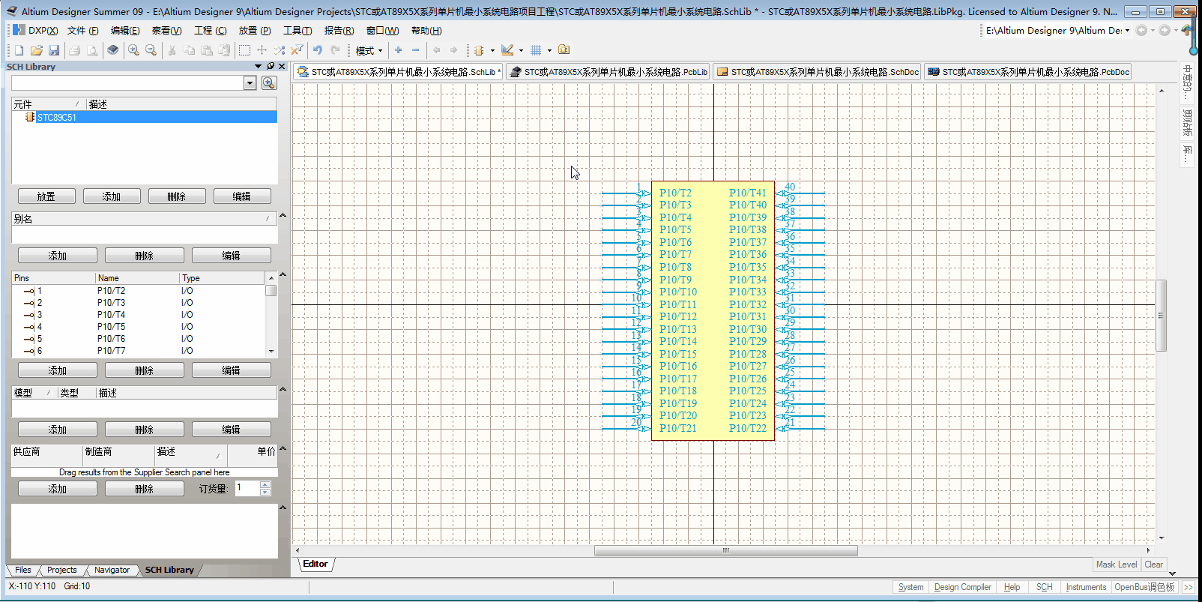Open the 文件(F) menu
This screenshot has height=602, width=1202.
tap(82, 31)
